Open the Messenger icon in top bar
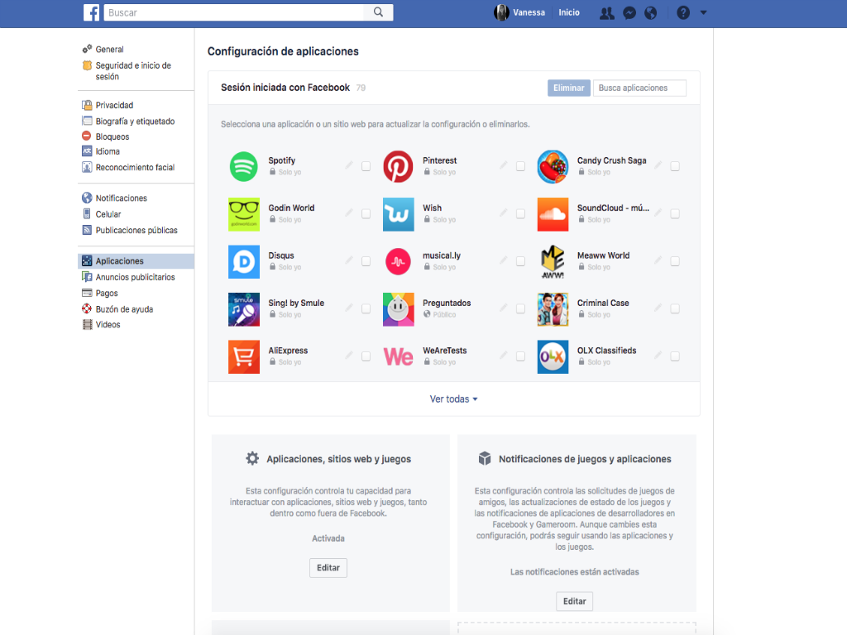Screen dimensions: 847x635 (x=629, y=13)
